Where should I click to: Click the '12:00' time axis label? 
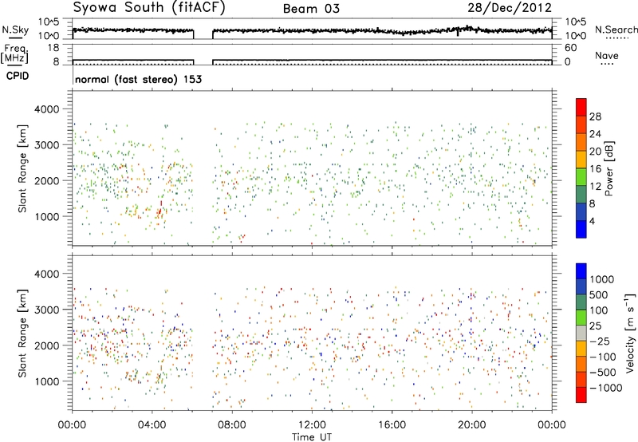click(312, 425)
